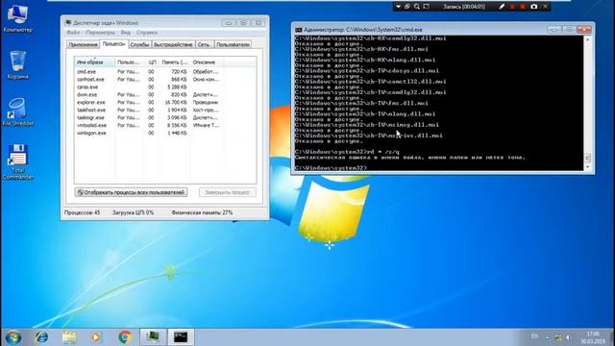The width and height of the screenshot is (615, 346).
Task: Click the recording toolbar magnifier zoom icon
Action: (x=416, y=7)
